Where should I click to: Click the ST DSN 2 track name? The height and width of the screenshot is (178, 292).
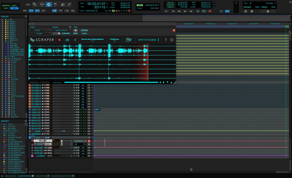pos(36,85)
